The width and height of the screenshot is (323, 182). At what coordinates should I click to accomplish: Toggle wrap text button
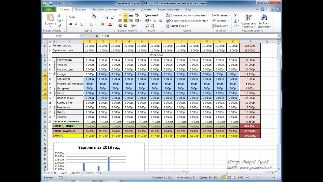tap(137, 15)
